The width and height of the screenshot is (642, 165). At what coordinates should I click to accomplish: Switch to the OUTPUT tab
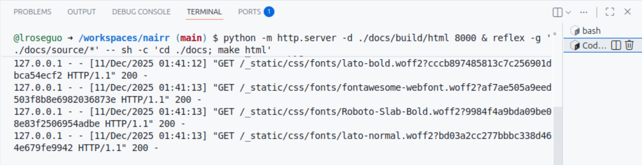tap(81, 12)
